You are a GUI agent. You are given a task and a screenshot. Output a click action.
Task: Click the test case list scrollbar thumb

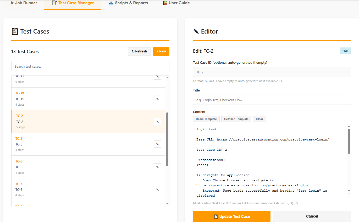167,139
